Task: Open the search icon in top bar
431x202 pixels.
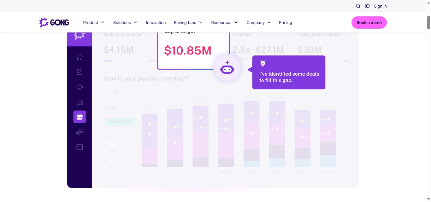Action: click(358, 6)
